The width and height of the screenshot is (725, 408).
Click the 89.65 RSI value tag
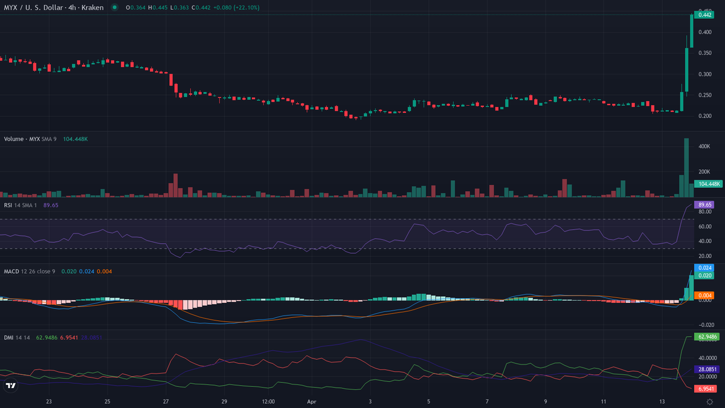click(703, 205)
